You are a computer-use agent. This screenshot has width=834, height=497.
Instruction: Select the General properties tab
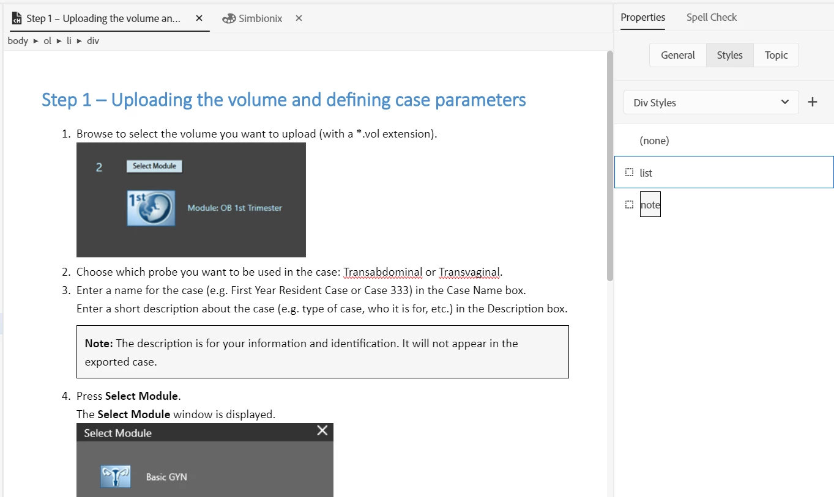point(678,55)
